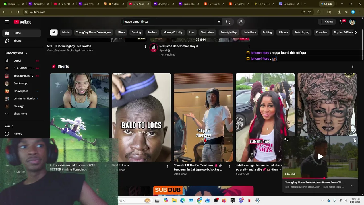Select the Freestyle Rap chip
This screenshot has width=364, height=205.
point(229,32)
